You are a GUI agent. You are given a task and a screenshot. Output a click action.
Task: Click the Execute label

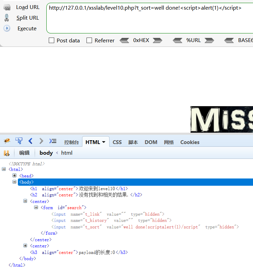(27, 29)
